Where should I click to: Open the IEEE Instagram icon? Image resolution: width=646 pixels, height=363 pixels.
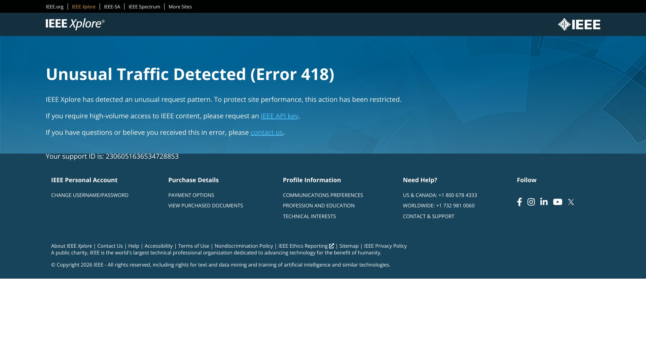pyautogui.click(x=531, y=202)
